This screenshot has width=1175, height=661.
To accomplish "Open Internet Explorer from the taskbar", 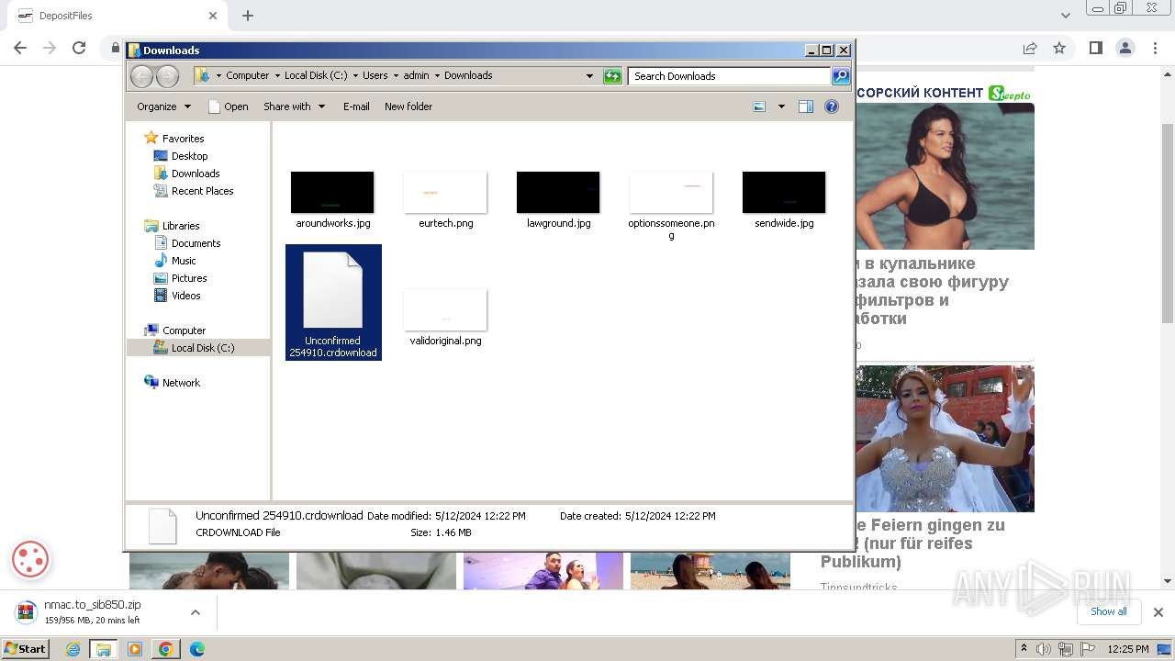I will point(73,649).
